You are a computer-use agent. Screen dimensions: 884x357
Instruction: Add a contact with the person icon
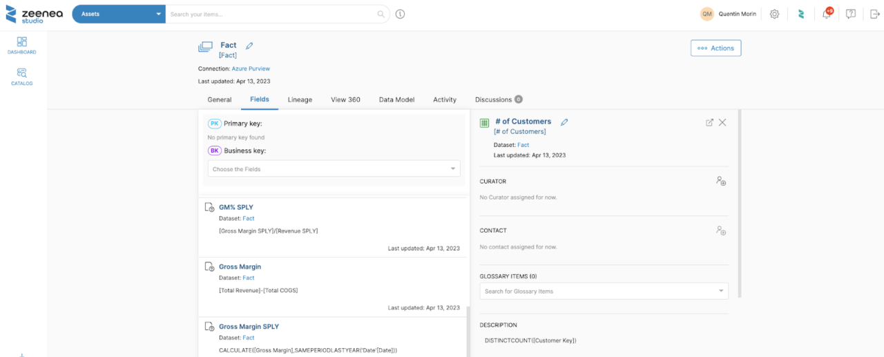(x=720, y=231)
